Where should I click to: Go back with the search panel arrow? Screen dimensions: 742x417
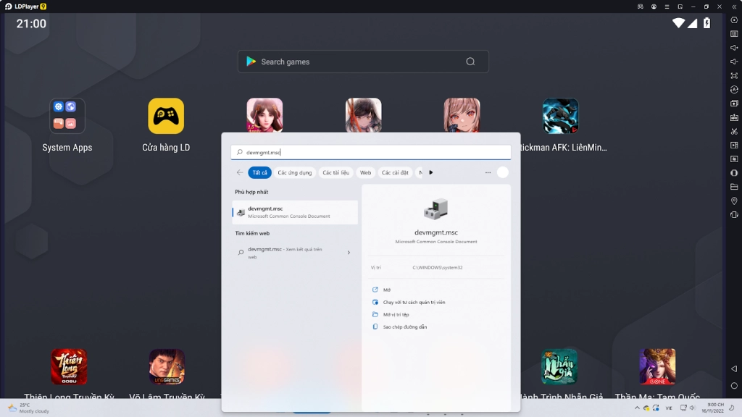pos(240,172)
